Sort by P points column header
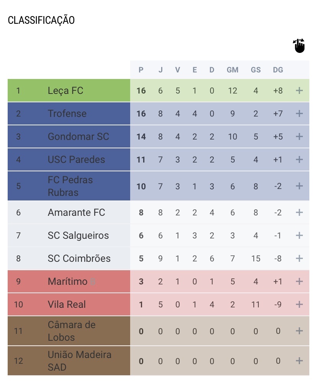Screen dimensions: 317x381 (x=141, y=70)
